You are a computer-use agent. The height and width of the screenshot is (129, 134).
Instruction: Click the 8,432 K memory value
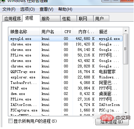87,94
